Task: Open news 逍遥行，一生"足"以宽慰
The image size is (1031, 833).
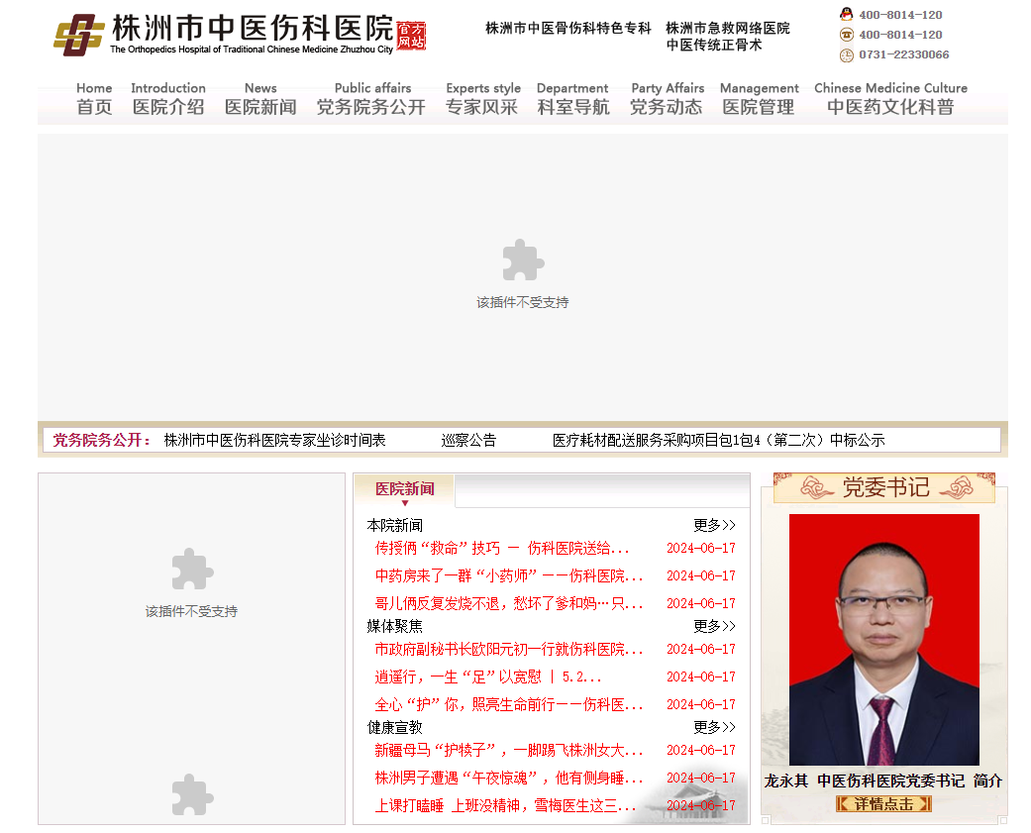Action: click(488, 677)
